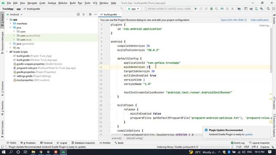
Task: Open the Database Inspector tab
Action: tap(83, 143)
